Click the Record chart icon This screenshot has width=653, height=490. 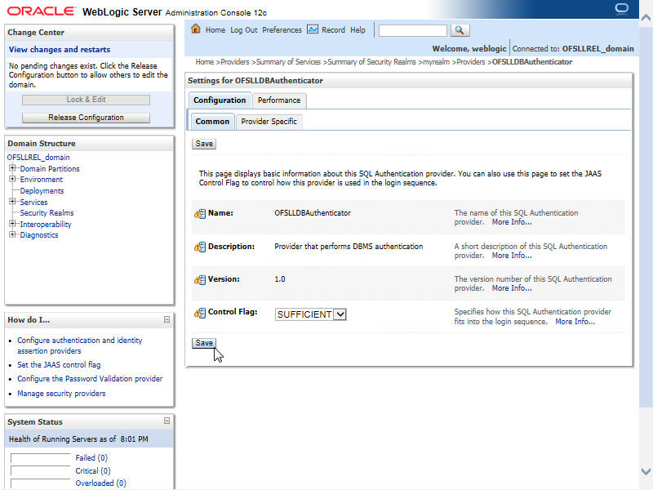click(x=313, y=29)
